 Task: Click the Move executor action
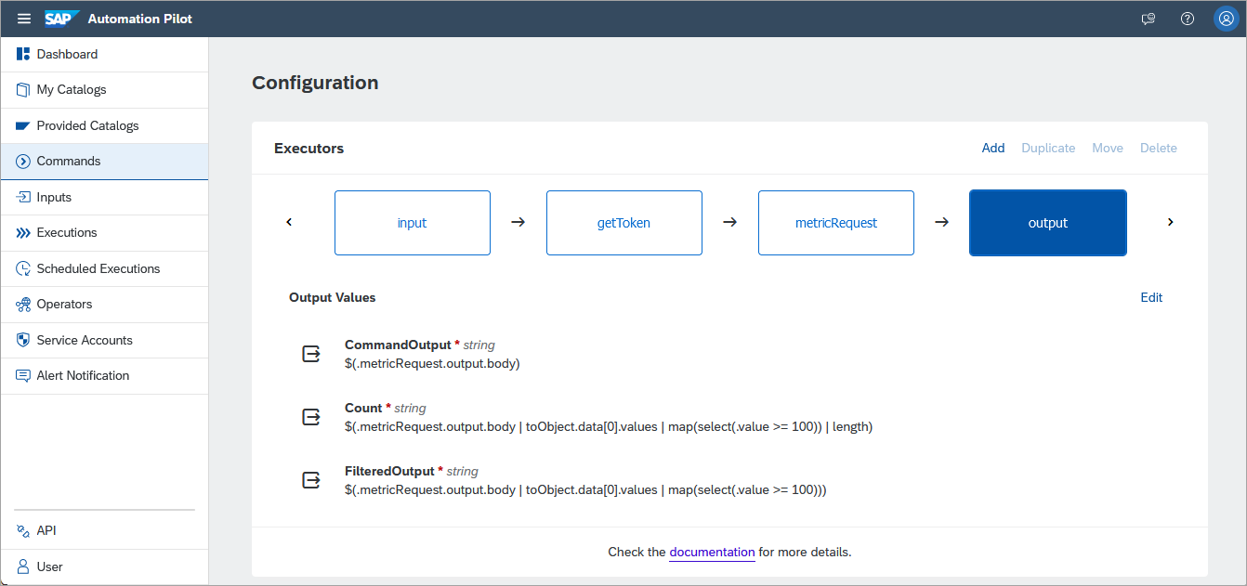1108,148
